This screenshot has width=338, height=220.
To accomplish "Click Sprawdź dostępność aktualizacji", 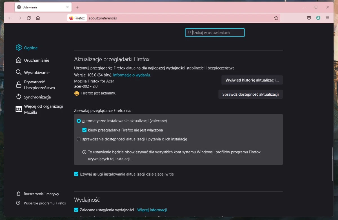I will click(x=250, y=94).
